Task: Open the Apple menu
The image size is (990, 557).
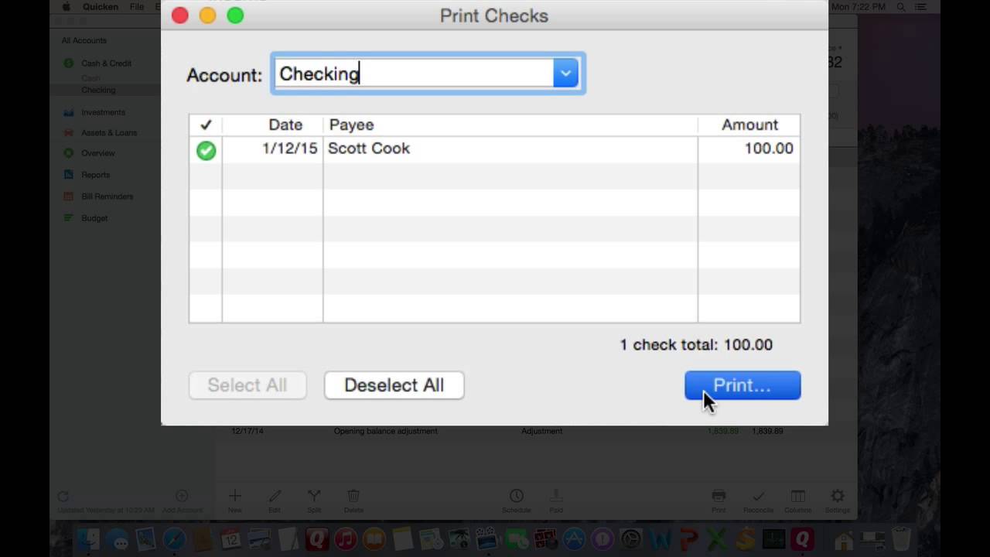Action: (67, 7)
